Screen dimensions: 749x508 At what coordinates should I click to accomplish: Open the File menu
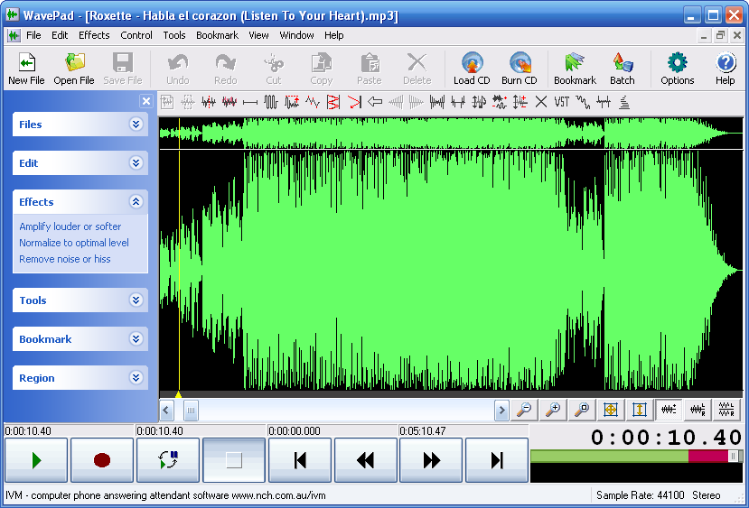tap(33, 35)
